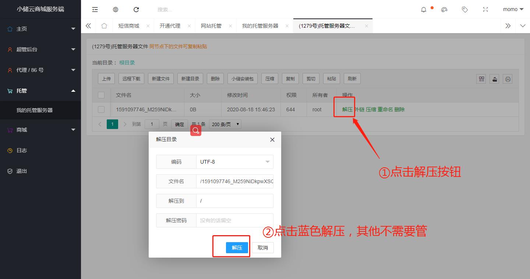Click the globe icon in the top bar

116,10
